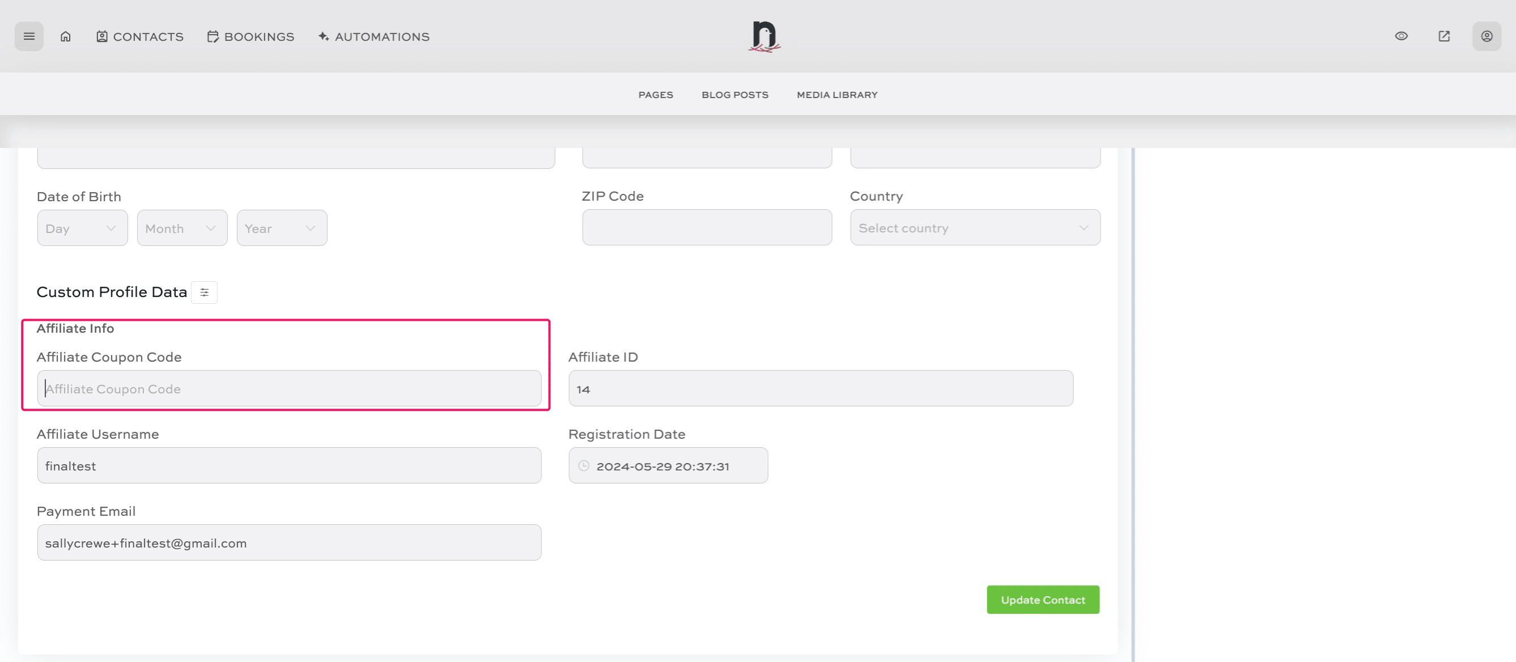
Task: Go to the home icon
Action: (x=65, y=36)
